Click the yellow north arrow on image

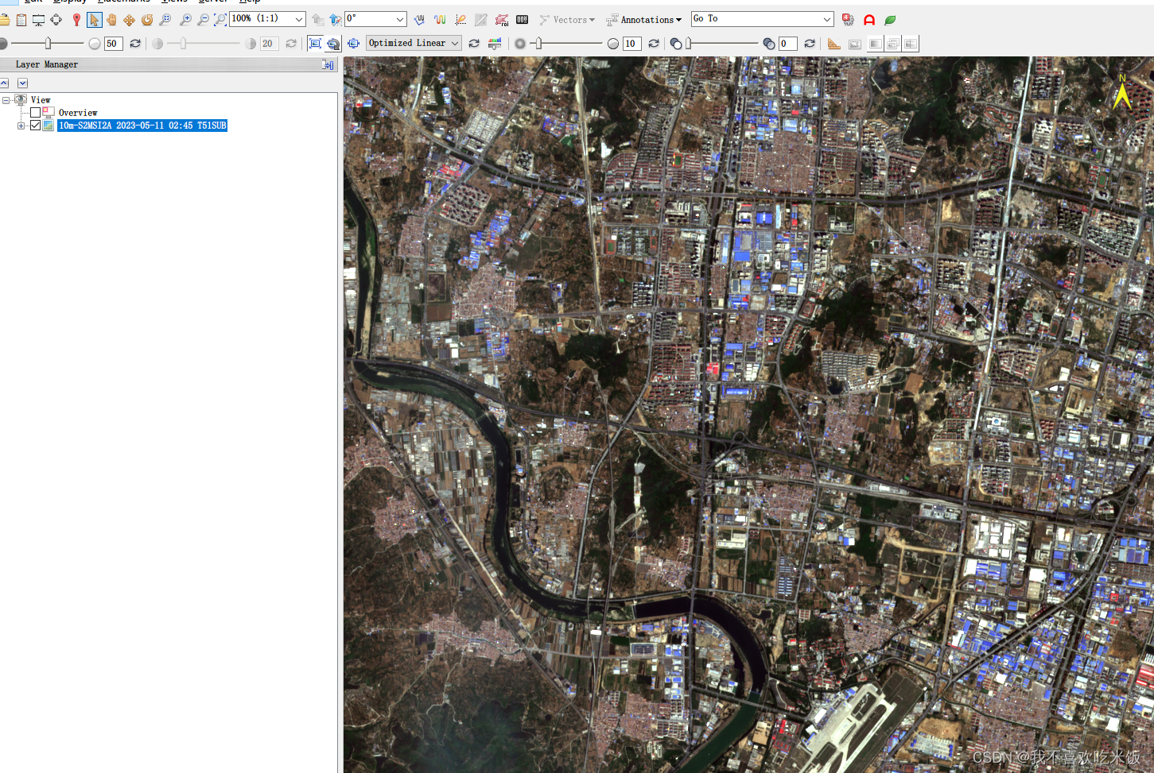click(x=1122, y=92)
